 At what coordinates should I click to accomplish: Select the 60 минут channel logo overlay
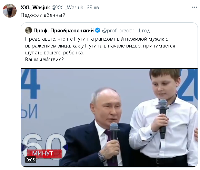(x=44, y=146)
